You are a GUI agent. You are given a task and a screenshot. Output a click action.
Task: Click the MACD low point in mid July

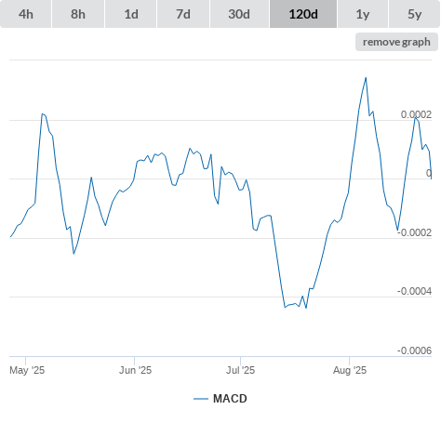click(x=306, y=308)
